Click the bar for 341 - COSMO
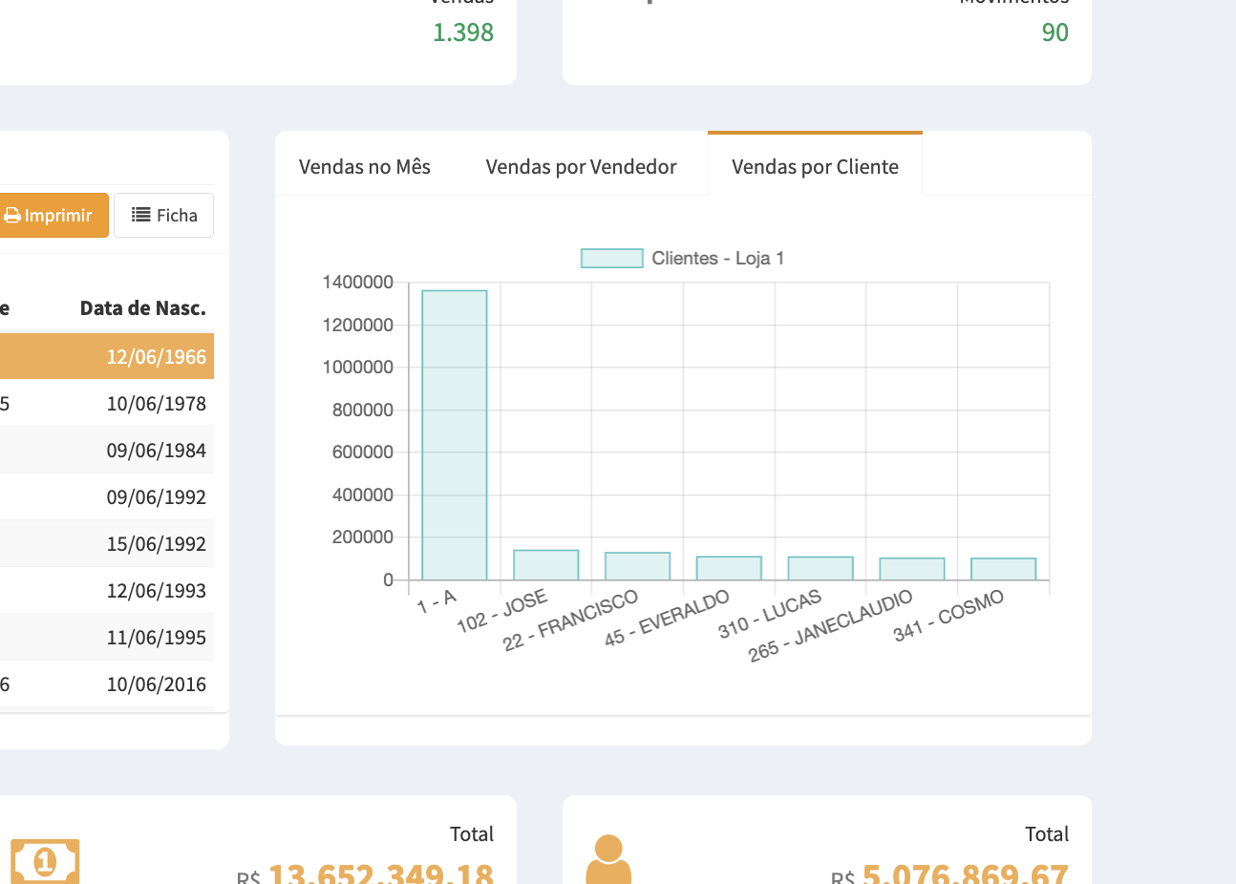 tap(1003, 569)
